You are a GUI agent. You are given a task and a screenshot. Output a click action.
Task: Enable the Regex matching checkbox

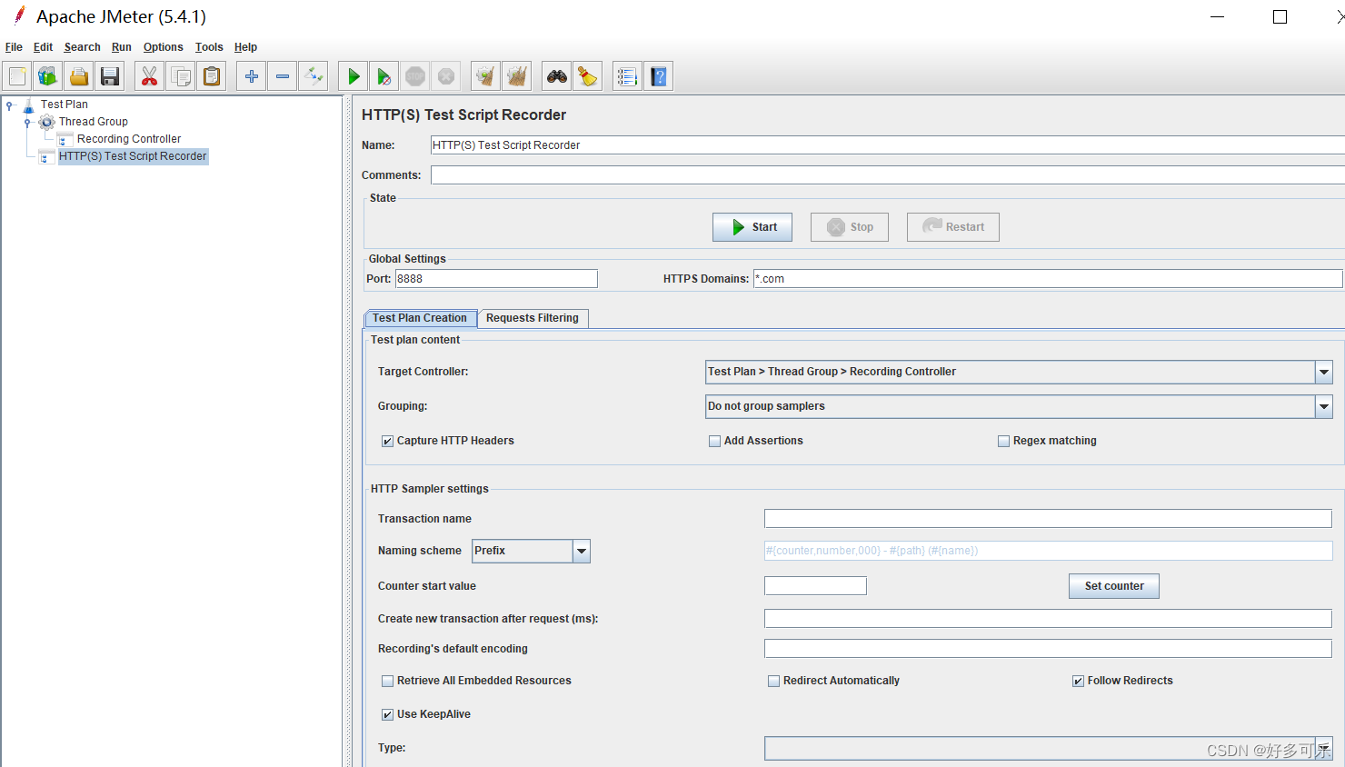1003,441
